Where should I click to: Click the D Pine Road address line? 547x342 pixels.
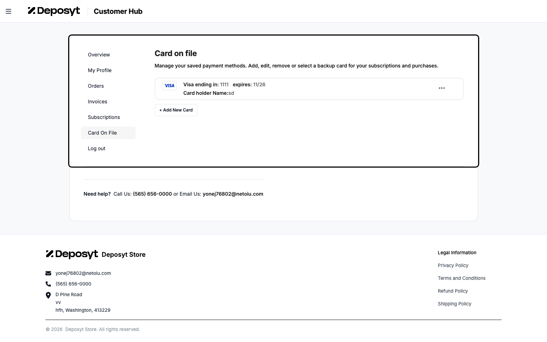[69, 294]
